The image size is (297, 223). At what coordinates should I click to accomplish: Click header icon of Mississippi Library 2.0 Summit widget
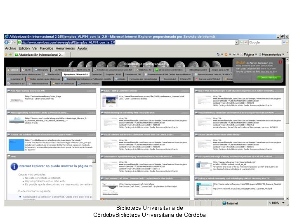pyautogui.click(x=9, y=113)
